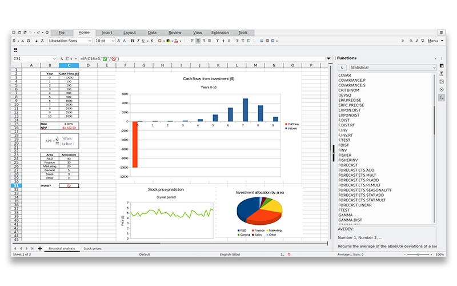
Task: Apply italic formatting to cell
Action: click(x=138, y=41)
